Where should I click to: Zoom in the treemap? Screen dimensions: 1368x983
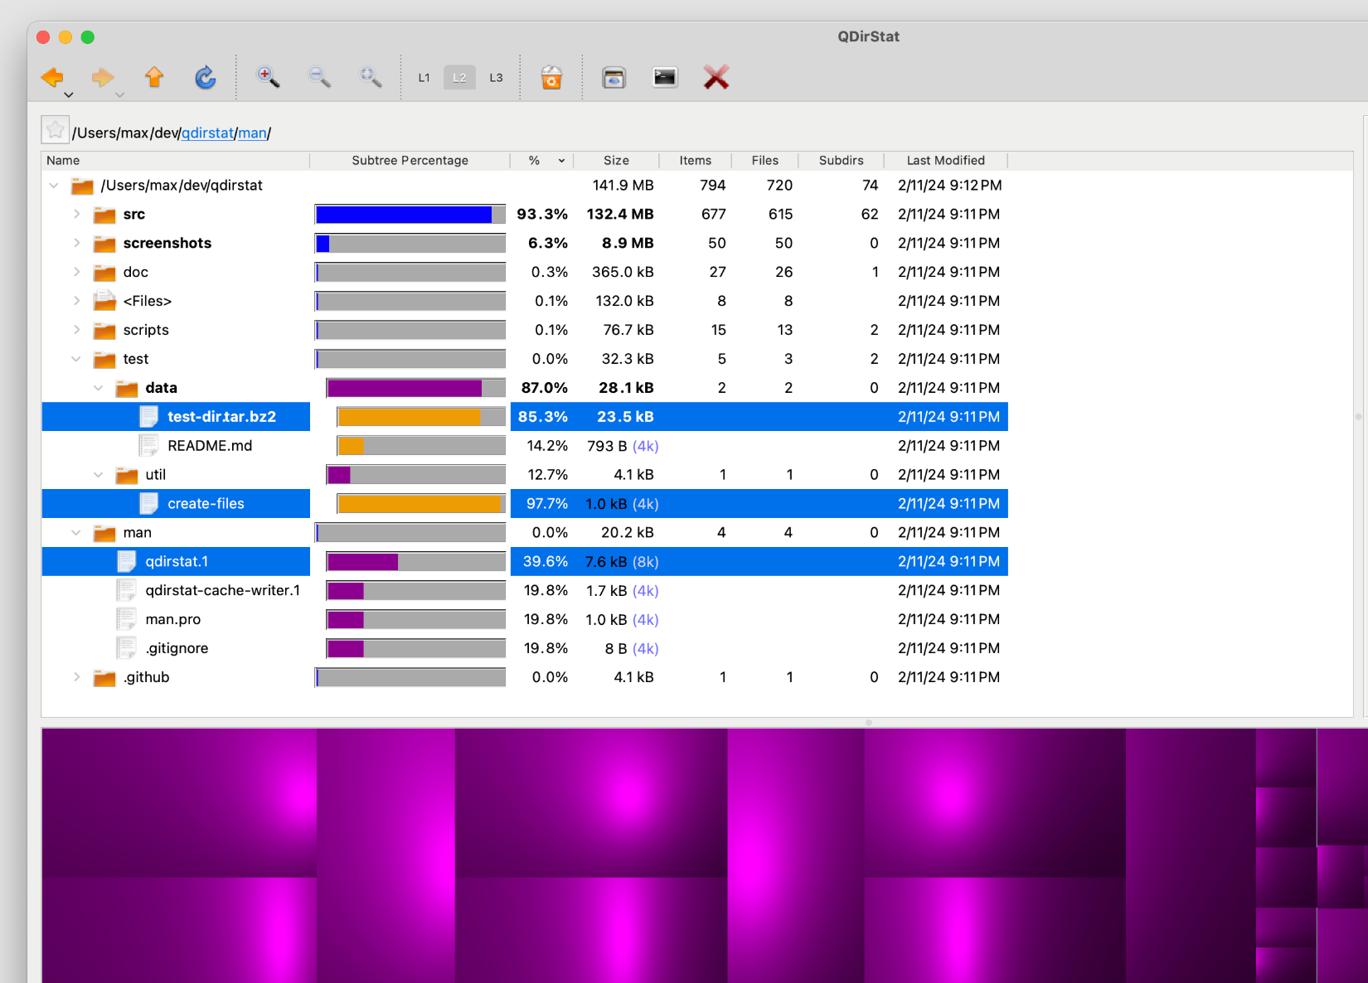point(268,78)
